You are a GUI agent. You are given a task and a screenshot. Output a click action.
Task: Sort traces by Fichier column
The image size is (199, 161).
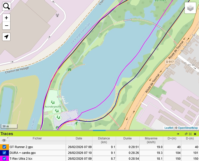pos(37,139)
